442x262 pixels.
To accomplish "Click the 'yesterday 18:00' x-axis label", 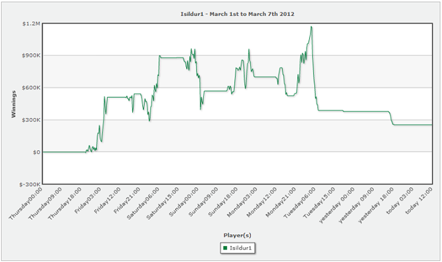I will (x=376, y=205).
